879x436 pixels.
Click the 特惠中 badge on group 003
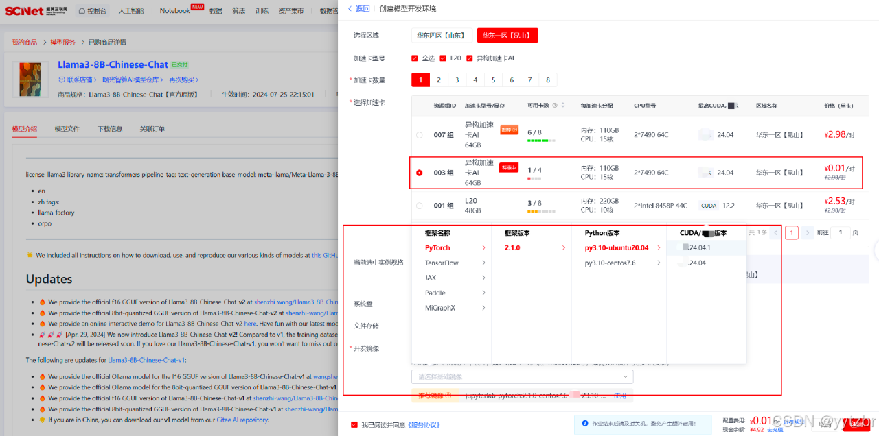[x=509, y=167]
